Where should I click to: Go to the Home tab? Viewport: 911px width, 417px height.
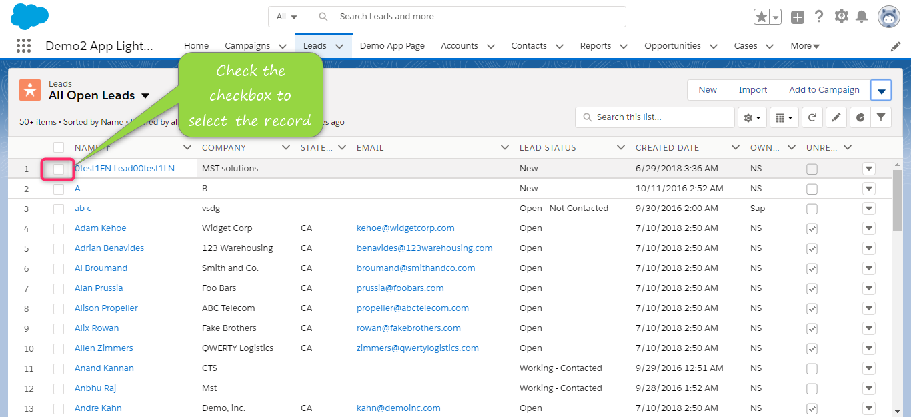coord(197,46)
